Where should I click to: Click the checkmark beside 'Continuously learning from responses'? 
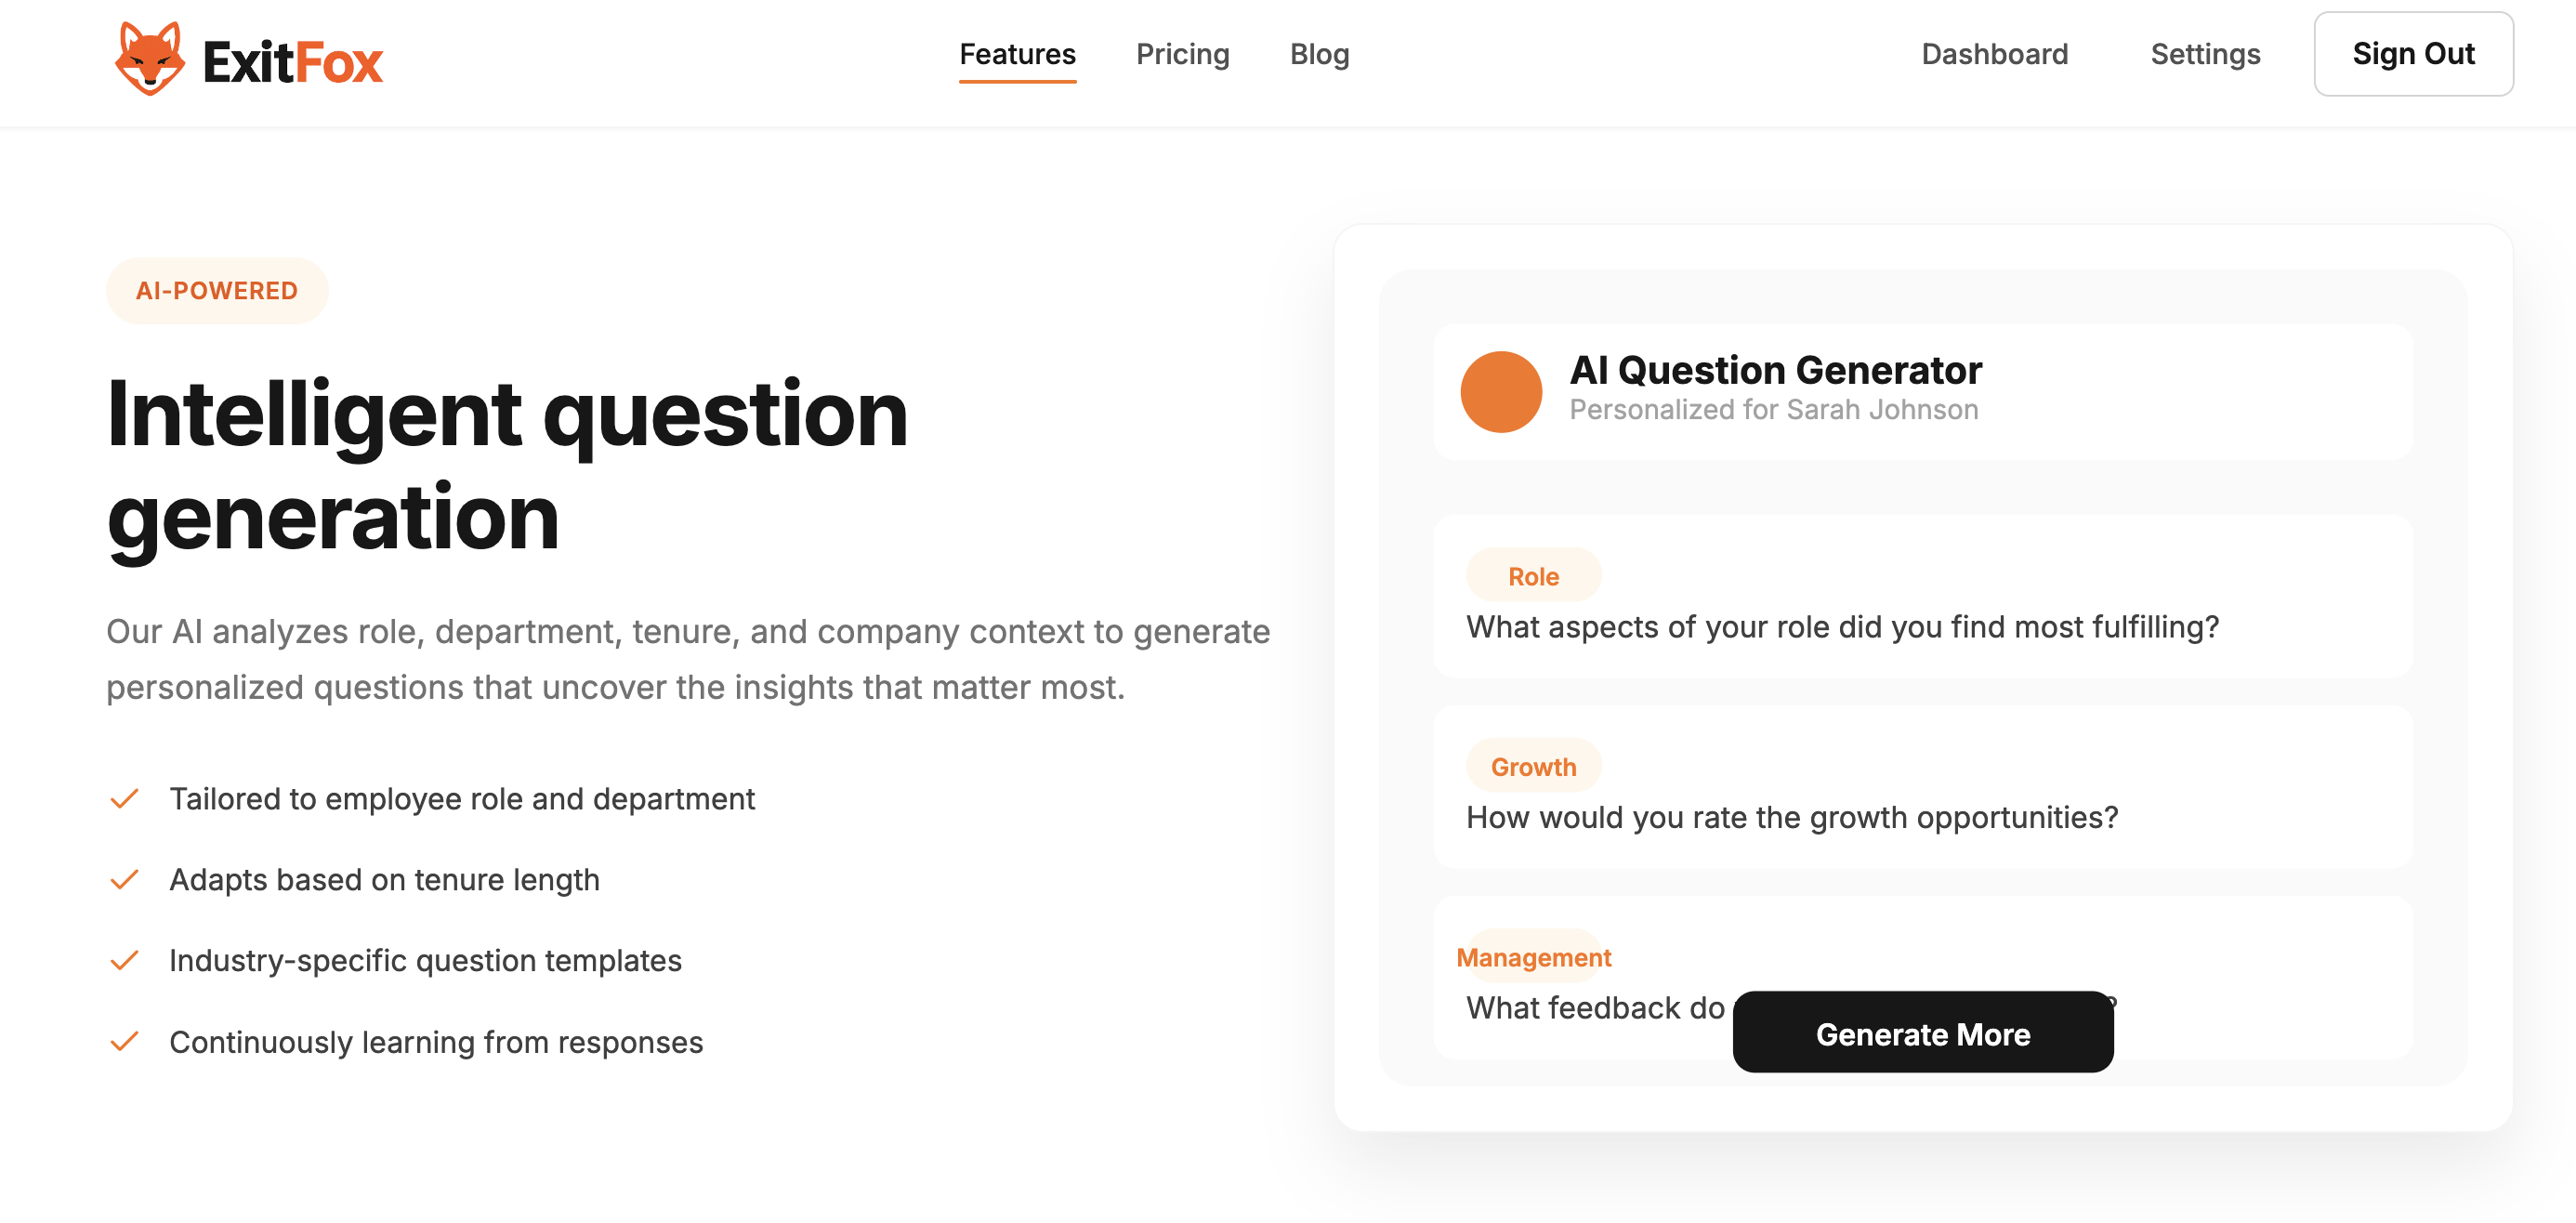click(125, 1041)
